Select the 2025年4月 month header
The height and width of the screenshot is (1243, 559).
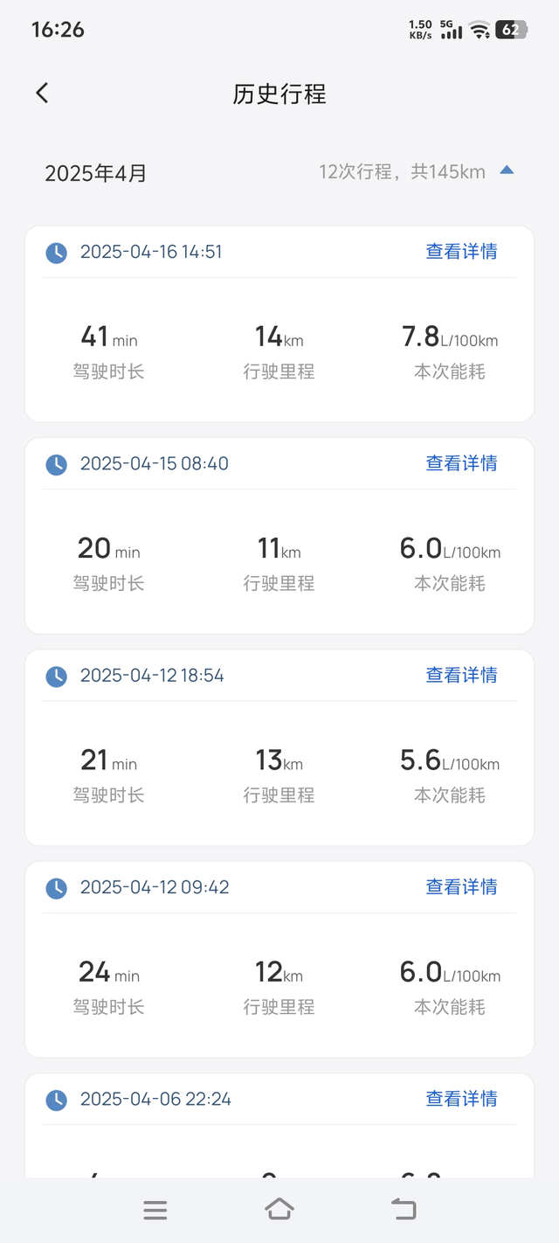point(88,173)
